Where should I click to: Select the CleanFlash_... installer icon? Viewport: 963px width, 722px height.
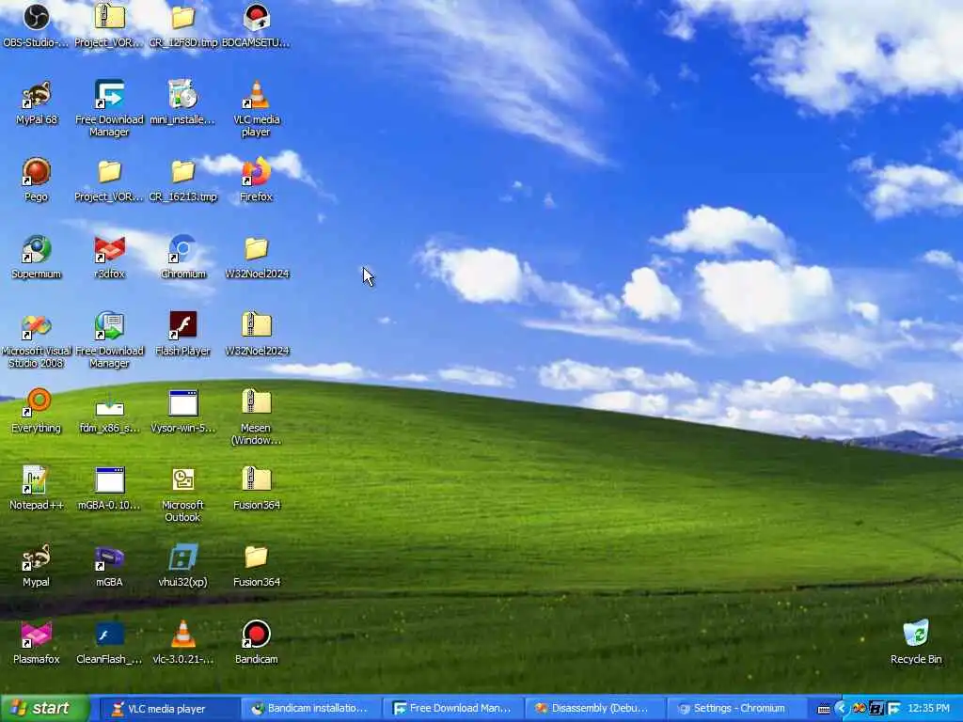pyautogui.click(x=109, y=643)
